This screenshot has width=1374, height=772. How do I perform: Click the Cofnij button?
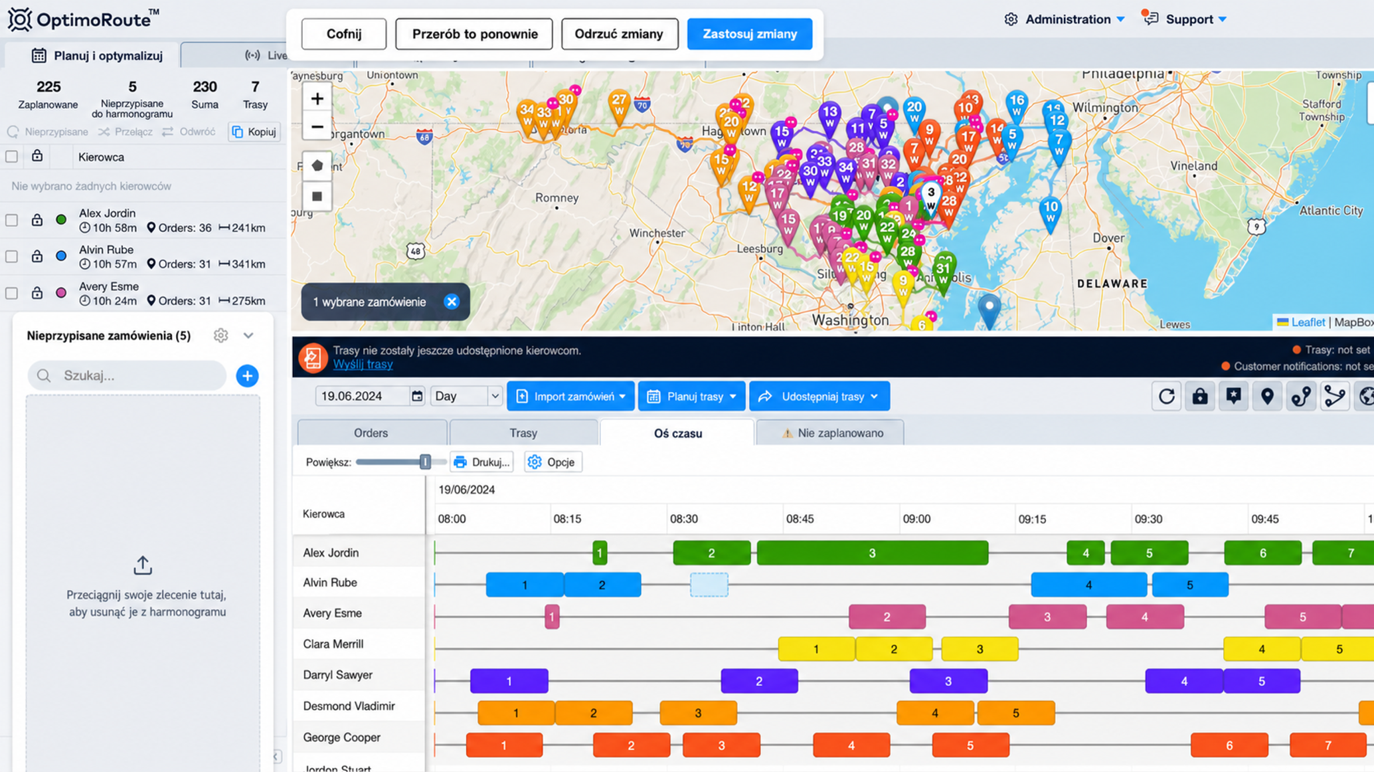[x=344, y=34]
